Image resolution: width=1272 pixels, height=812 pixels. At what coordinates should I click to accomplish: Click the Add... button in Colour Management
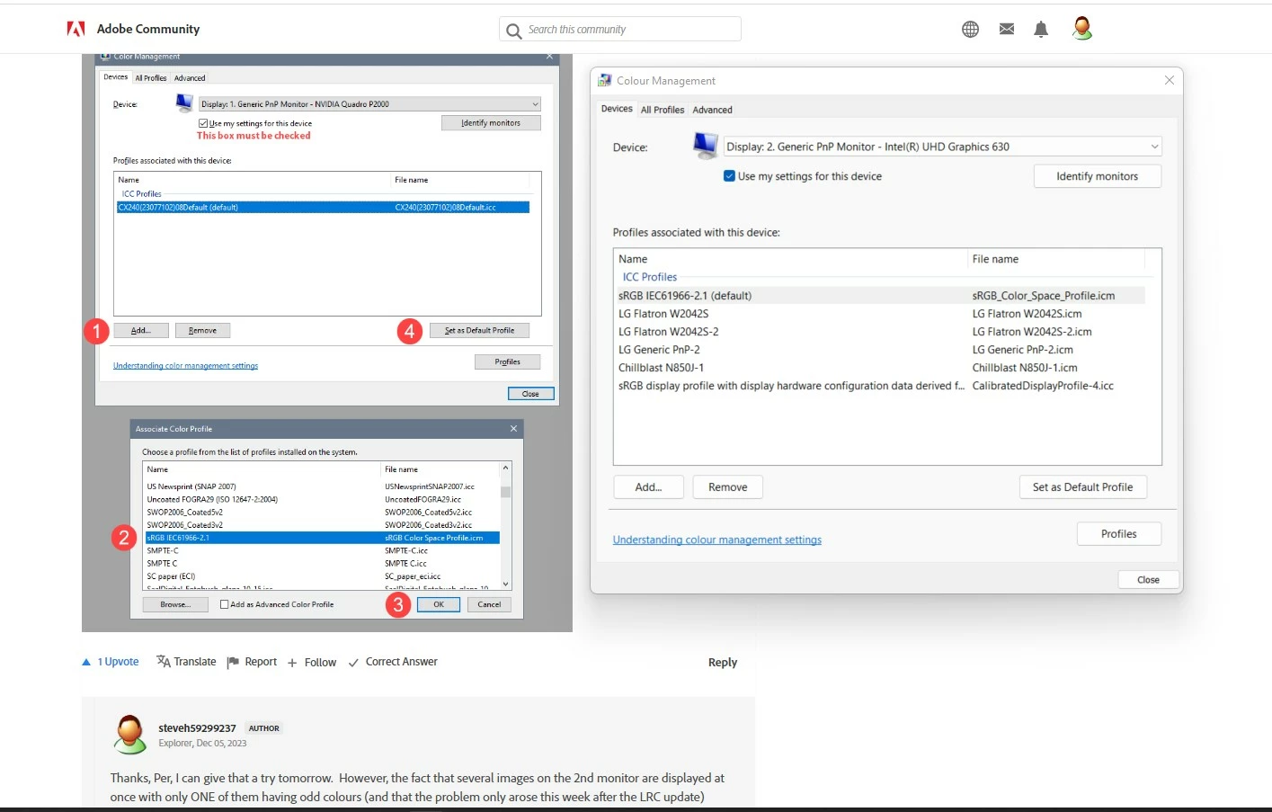pyautogui.click(x=648, y=487)
